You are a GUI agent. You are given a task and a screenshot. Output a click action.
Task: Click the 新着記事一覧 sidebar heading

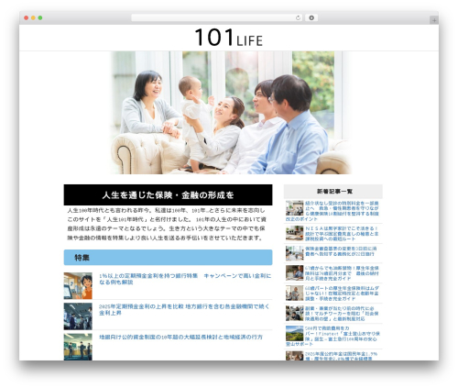pyautogui.click(x=333, y=192)
